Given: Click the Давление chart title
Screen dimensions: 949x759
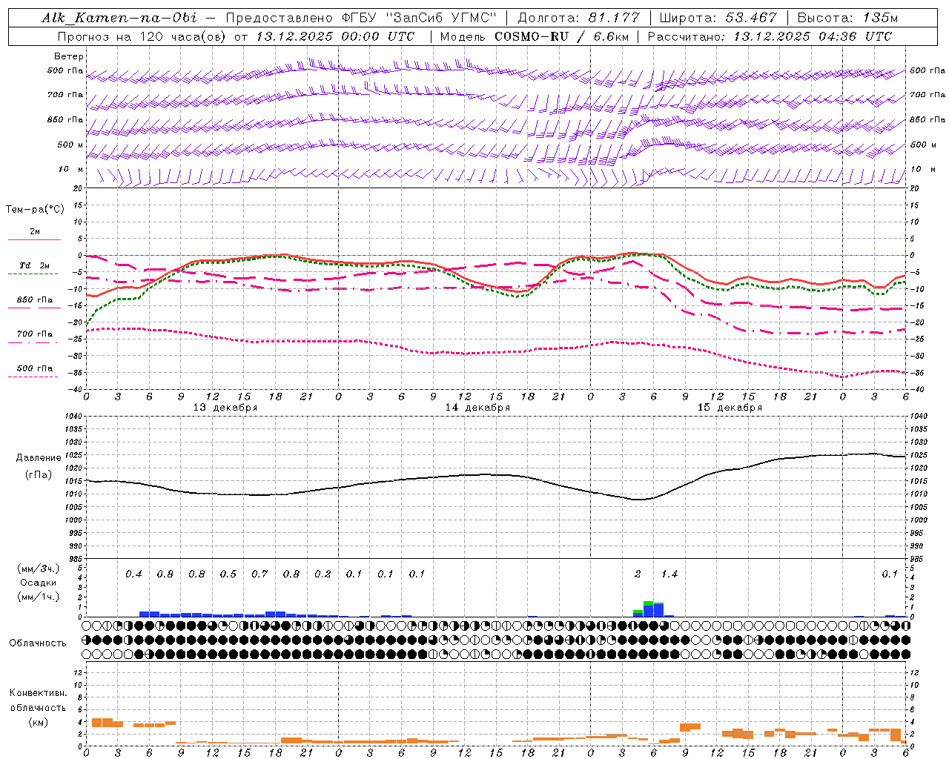Looking at the screenshot, I should click(x=39, y=458).
